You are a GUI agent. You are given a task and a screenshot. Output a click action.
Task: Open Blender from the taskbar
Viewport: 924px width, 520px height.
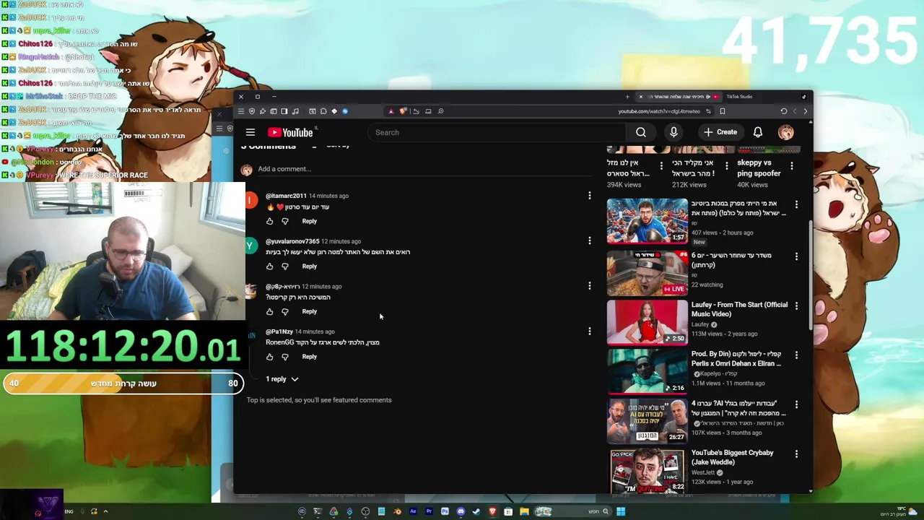coord(398,511)
